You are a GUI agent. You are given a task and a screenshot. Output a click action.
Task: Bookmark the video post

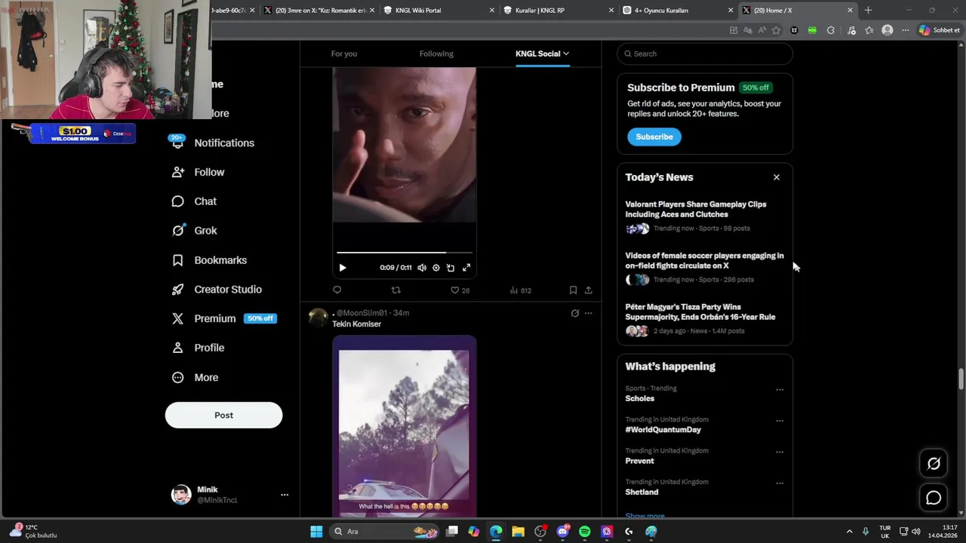tap(573, 290)
